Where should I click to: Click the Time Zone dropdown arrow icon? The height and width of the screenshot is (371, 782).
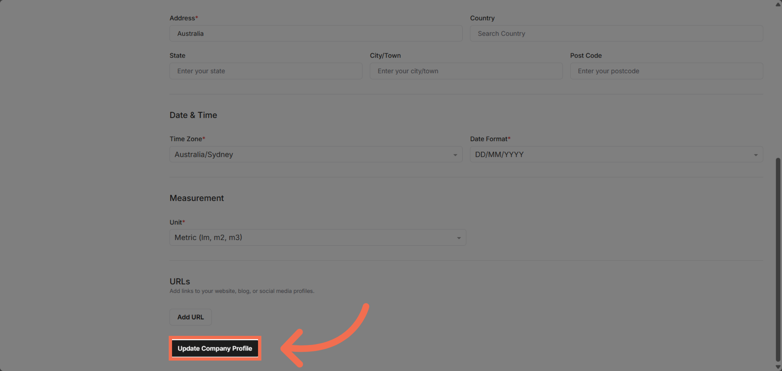coord(455,155)
